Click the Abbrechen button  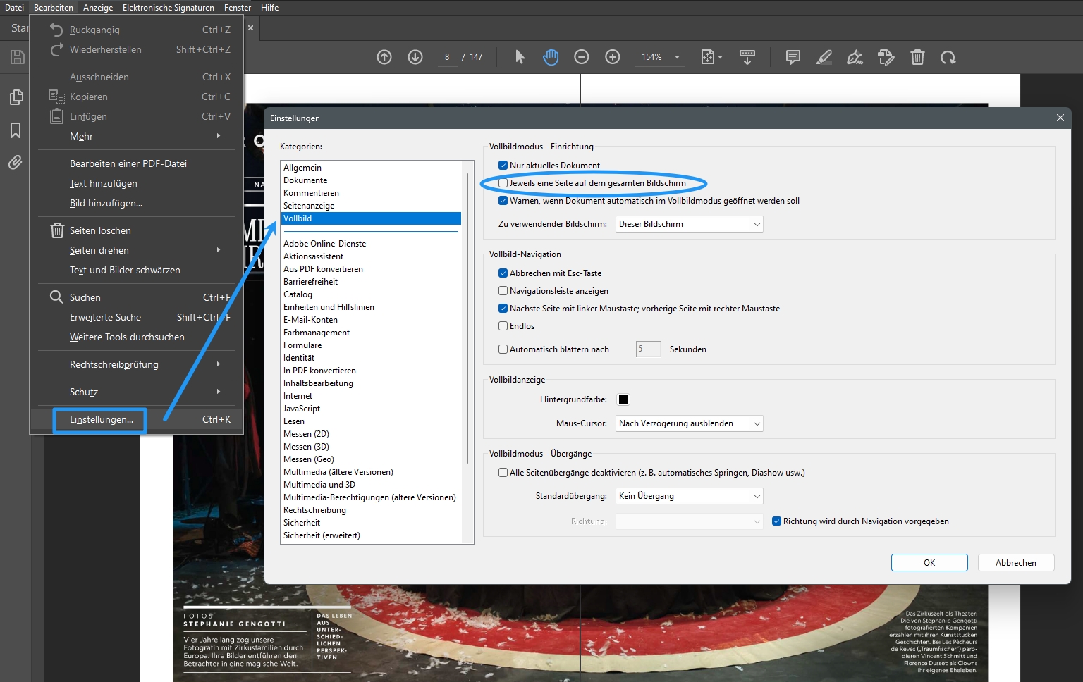tap(1015, 563)
